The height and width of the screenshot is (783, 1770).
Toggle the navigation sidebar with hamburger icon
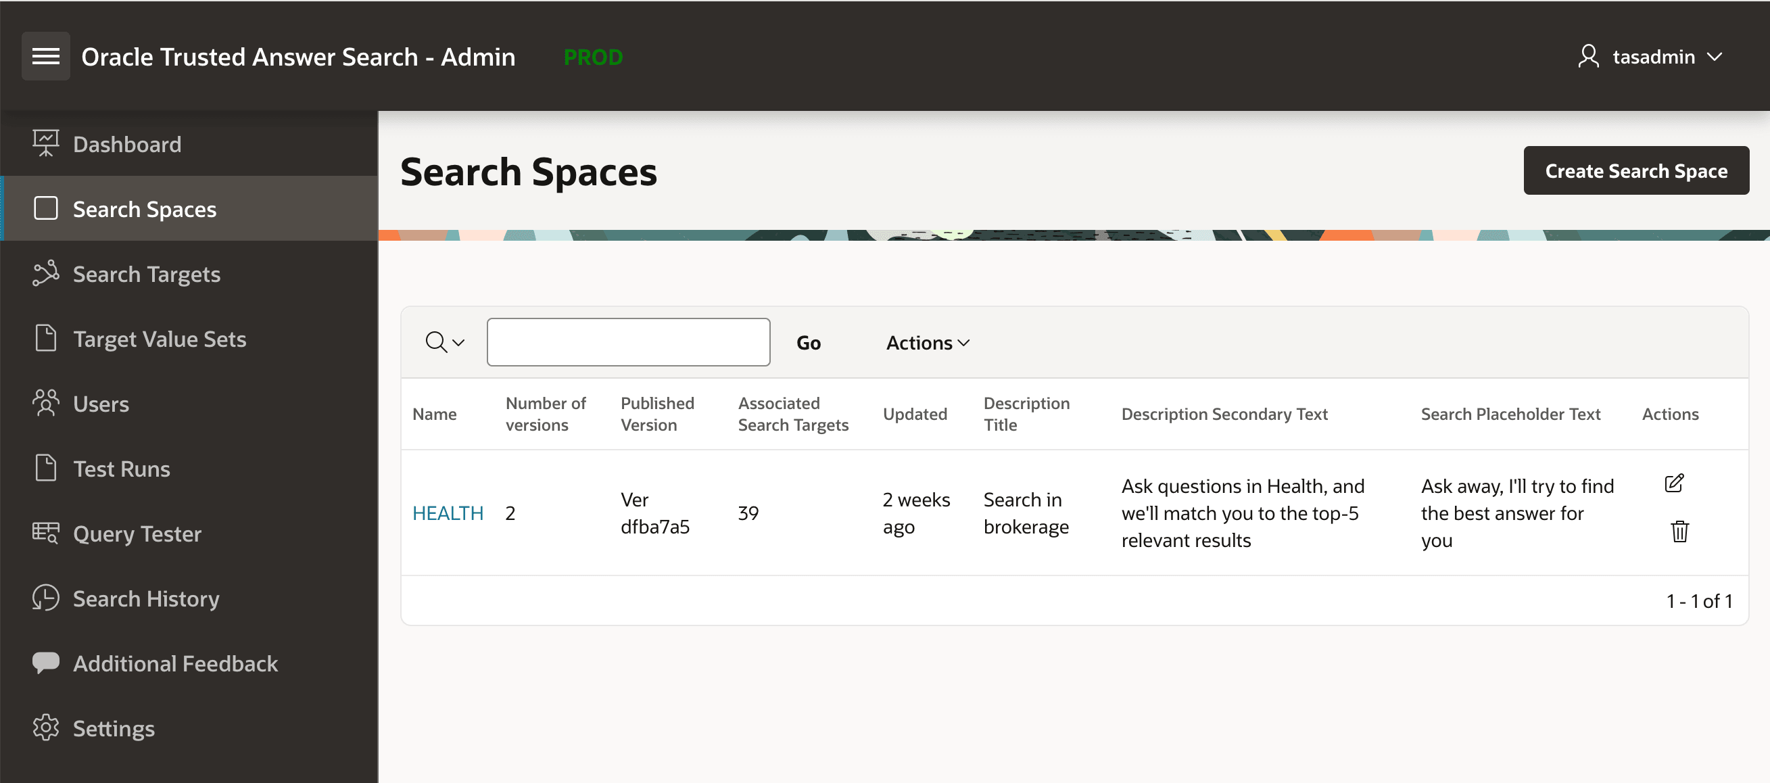coord(45,56)
